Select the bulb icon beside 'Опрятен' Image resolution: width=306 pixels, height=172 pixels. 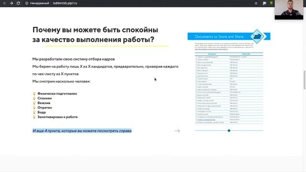point(34,107)
